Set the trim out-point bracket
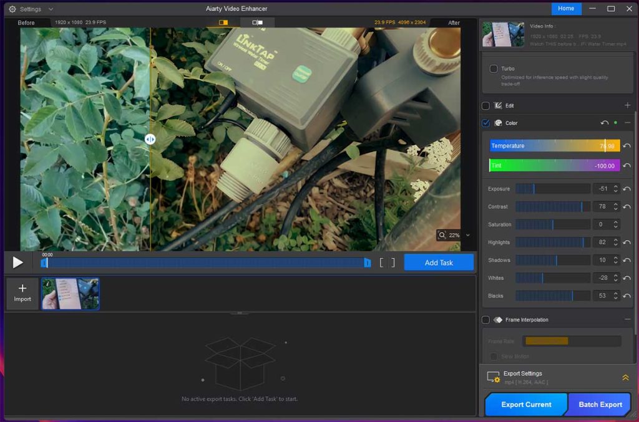This screenshot has width=639, height=422. (393, 262)
